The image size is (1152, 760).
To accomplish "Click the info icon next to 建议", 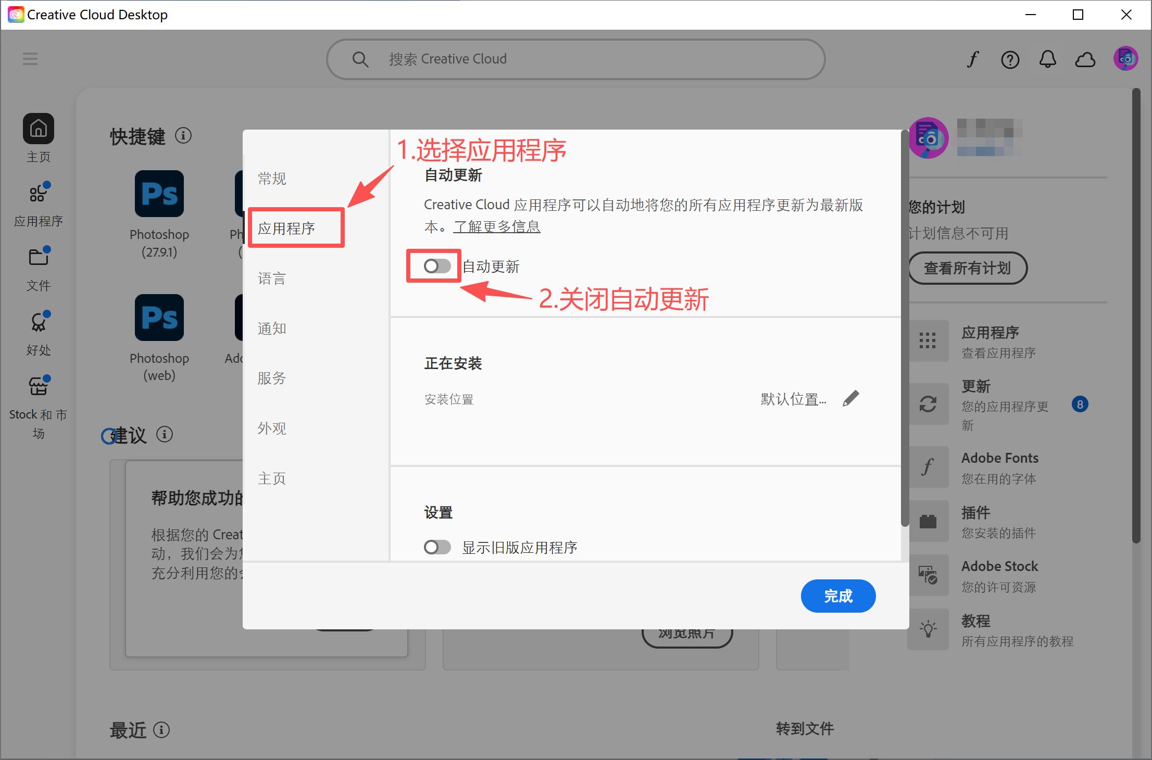I will pos(165,434).
